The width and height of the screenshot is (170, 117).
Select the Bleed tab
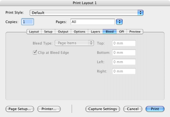110,32
